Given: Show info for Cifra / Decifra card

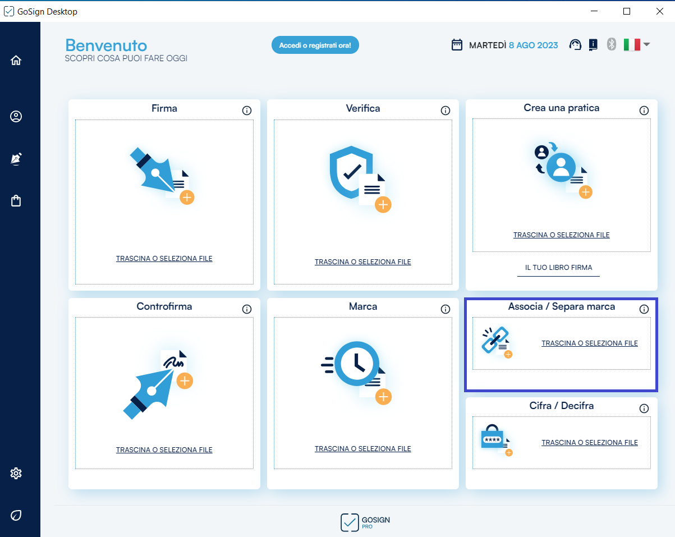Looking at the screenshot, I should click(x=644, y=409).
